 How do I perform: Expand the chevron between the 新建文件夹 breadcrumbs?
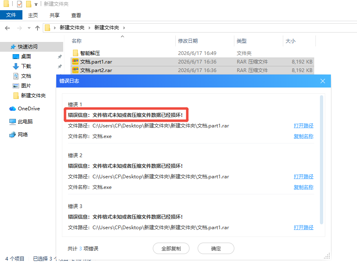(x=89, y=28)
